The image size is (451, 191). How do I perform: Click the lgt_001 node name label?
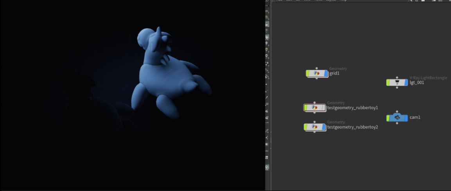(417, 83)
